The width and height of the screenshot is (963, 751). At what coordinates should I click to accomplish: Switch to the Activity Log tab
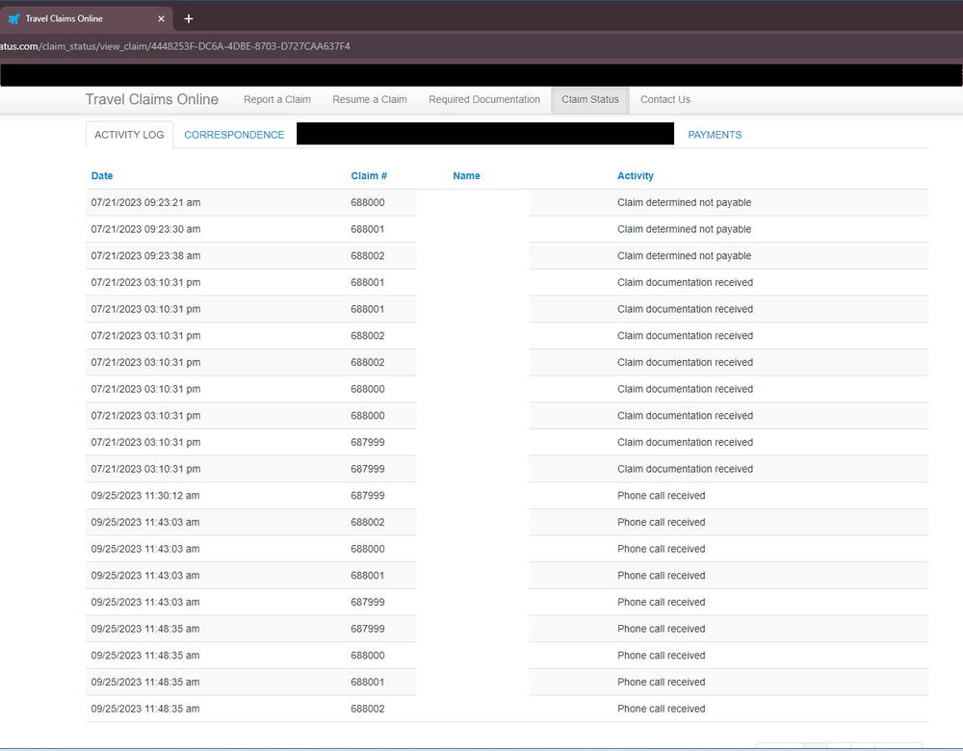129,135
